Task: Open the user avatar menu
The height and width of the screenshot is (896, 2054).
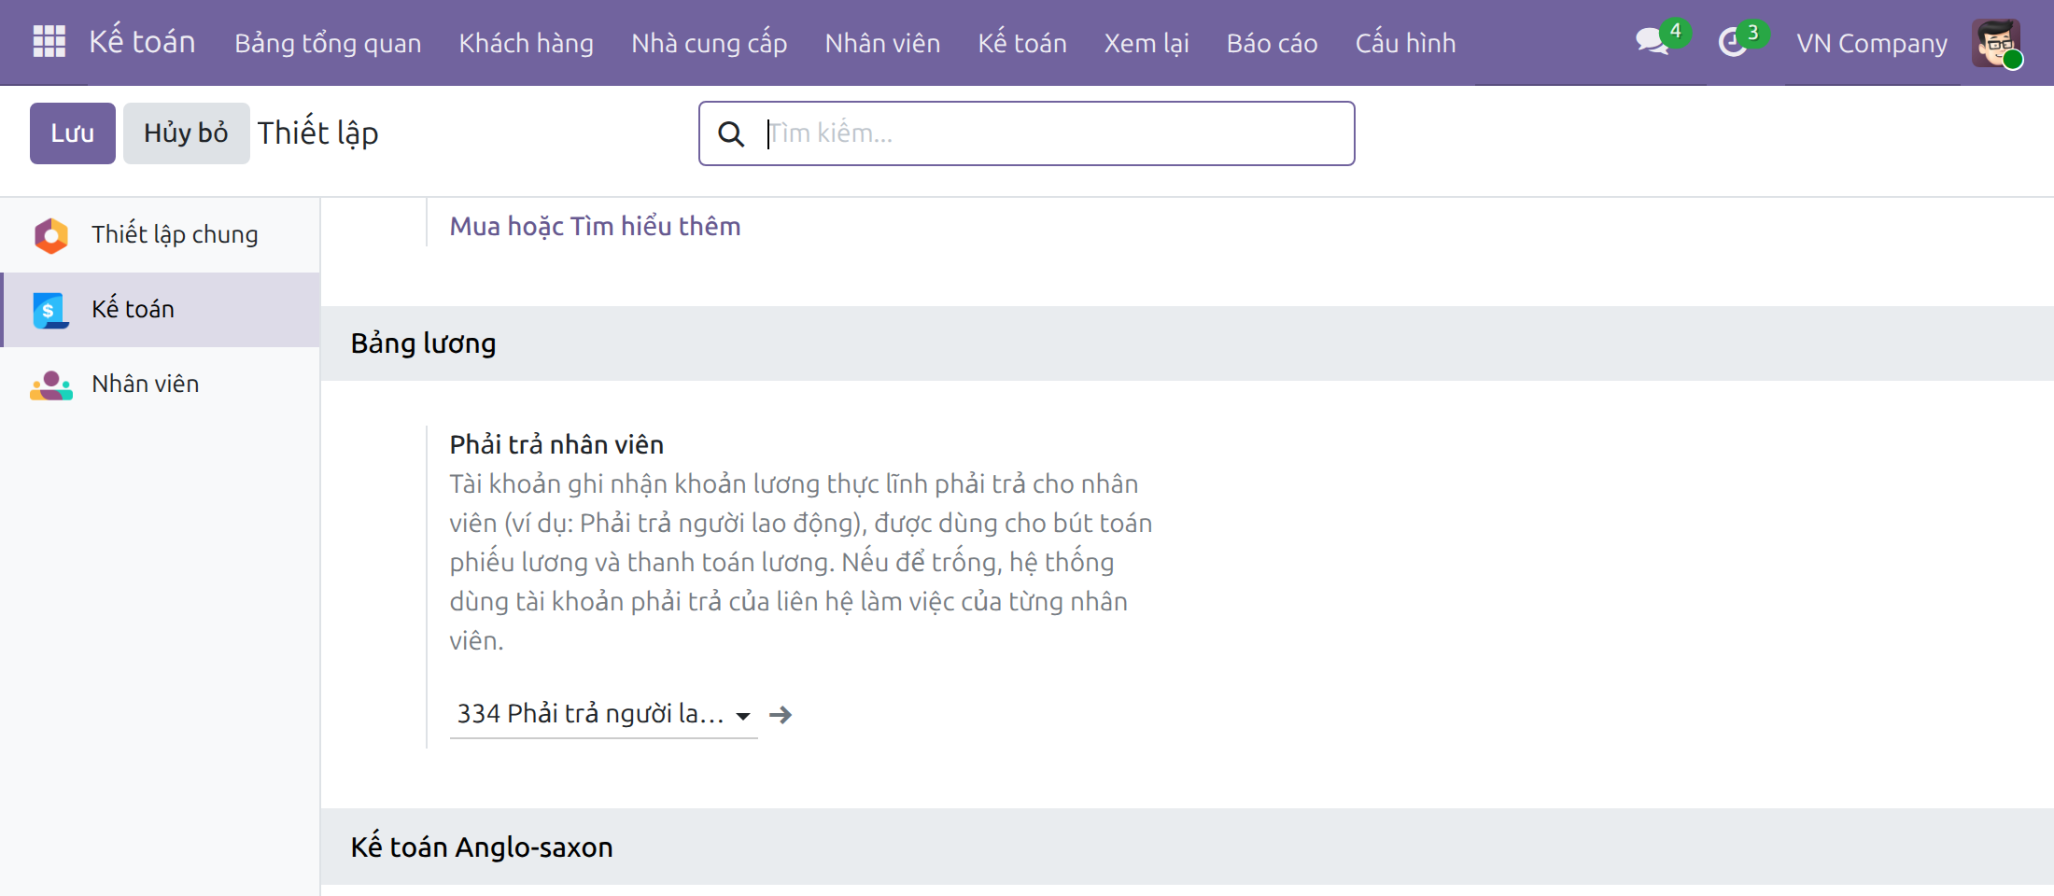Action: 1996,43
